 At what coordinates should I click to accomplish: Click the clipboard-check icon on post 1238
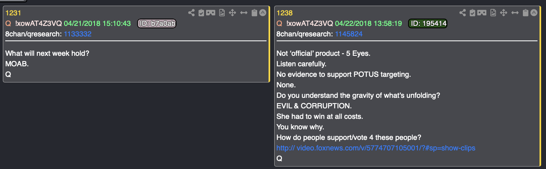472,13
